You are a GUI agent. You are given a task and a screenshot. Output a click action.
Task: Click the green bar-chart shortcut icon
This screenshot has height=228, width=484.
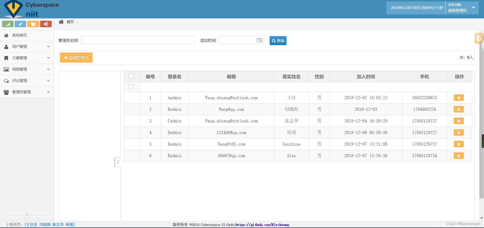tap(8, 24)
